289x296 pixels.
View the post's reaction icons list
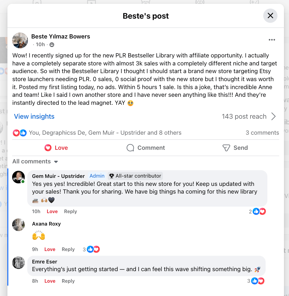(x=20, y=133)
